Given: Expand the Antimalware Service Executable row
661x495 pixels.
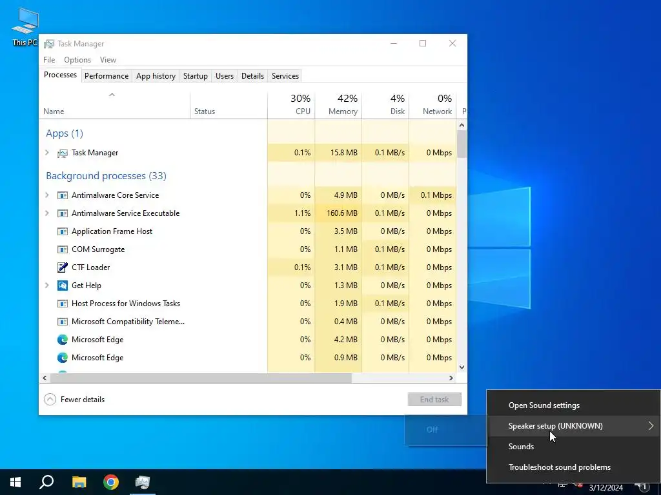Looking at the screenshot, I should (x=46, y=213).
